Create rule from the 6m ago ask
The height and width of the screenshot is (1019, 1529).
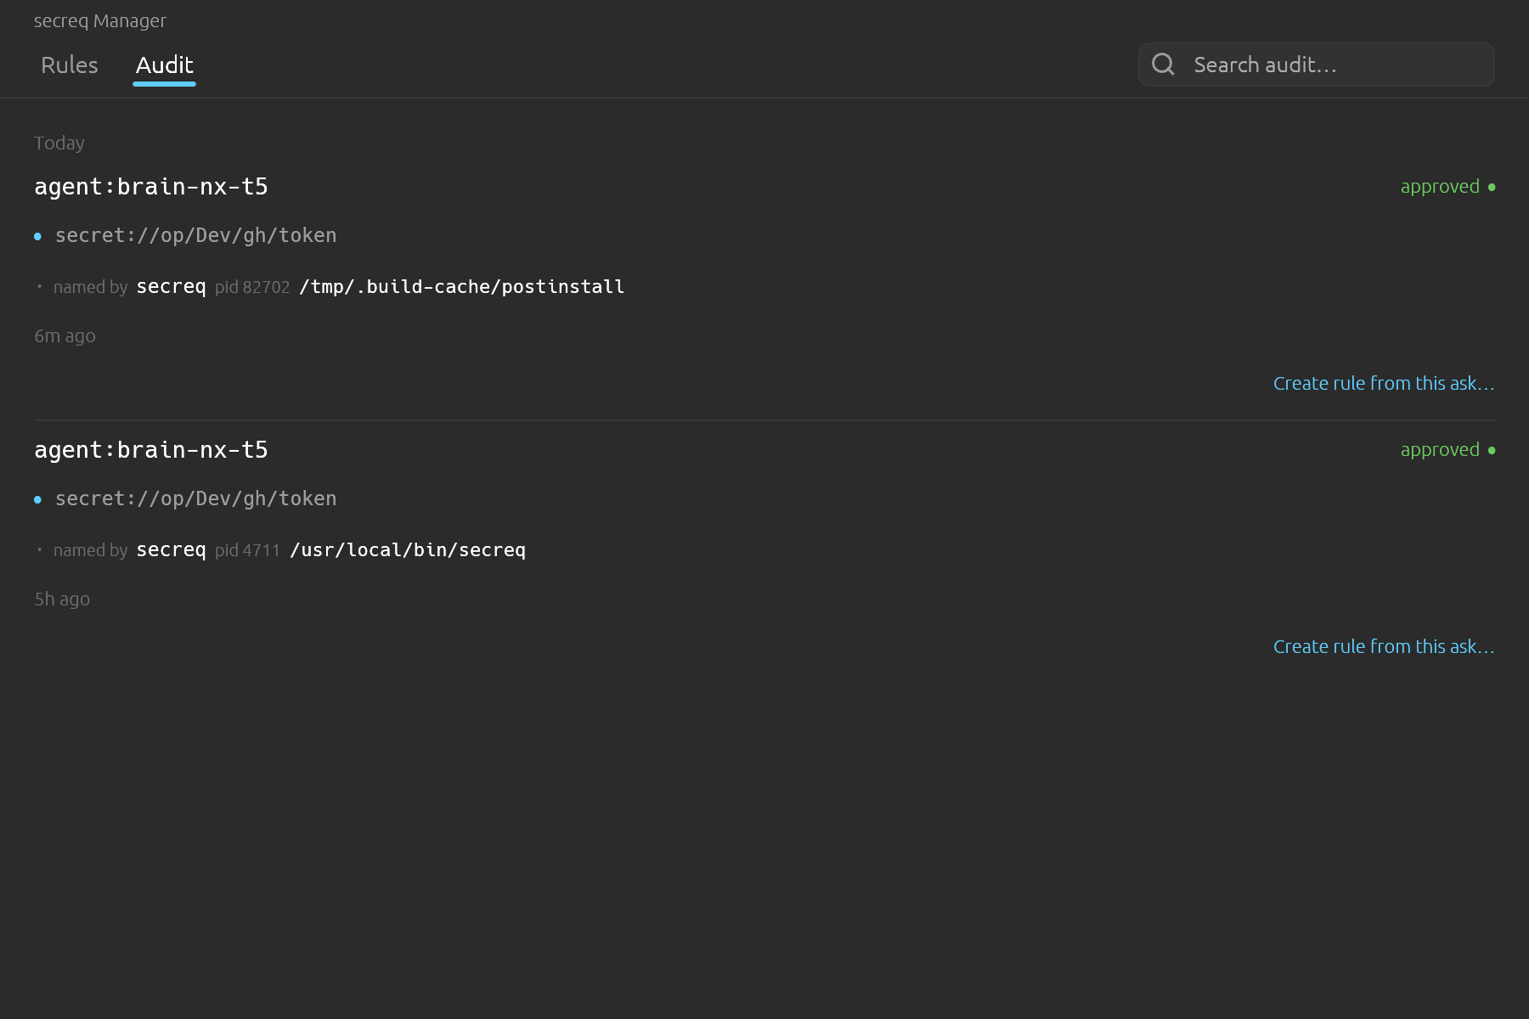pyautogui.click(x=1384, y=384)
